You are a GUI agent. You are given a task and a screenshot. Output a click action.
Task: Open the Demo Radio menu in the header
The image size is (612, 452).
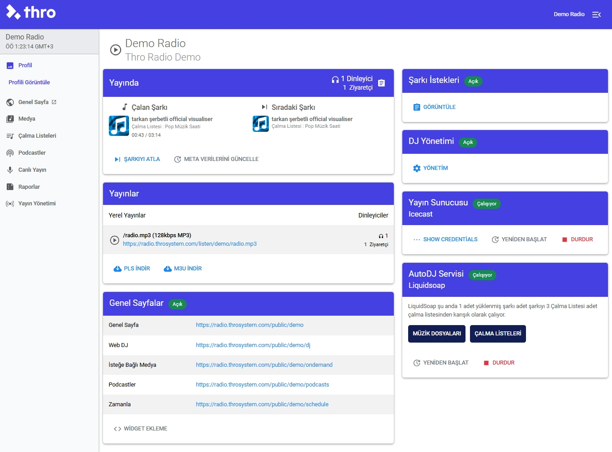click(569, 14)
